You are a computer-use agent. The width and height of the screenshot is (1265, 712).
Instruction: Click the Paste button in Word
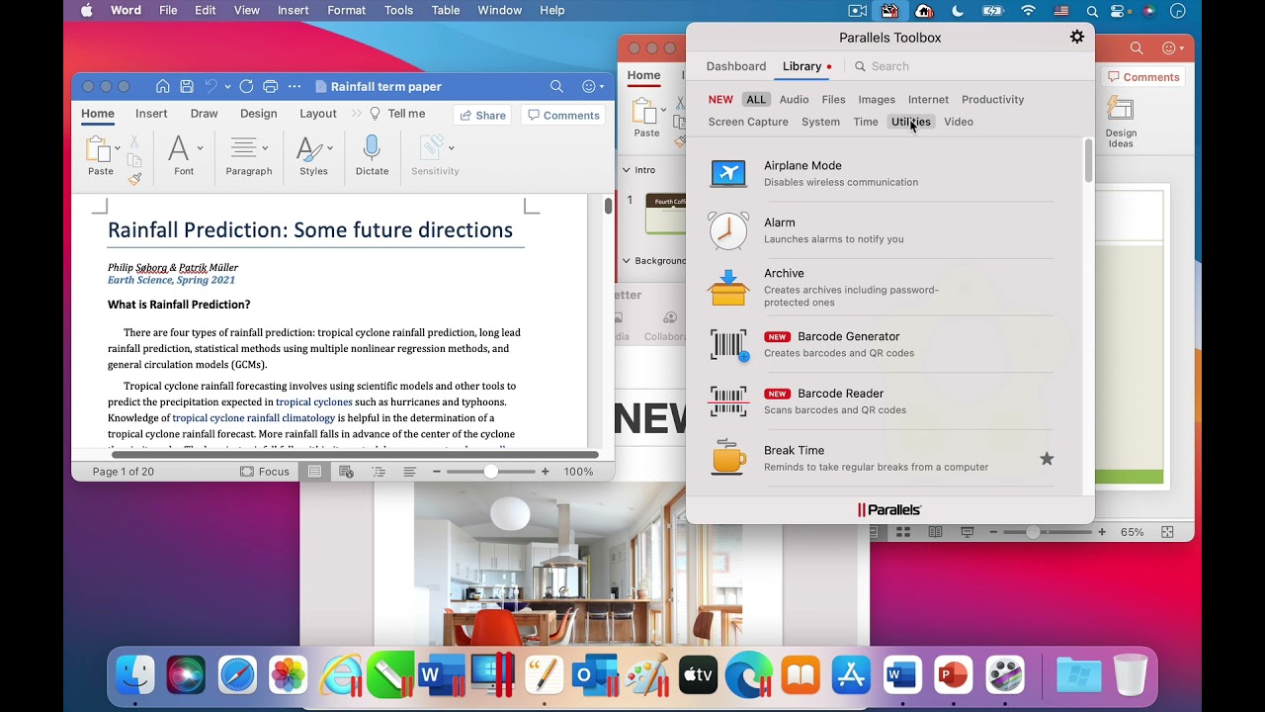(x=100, y=156)
